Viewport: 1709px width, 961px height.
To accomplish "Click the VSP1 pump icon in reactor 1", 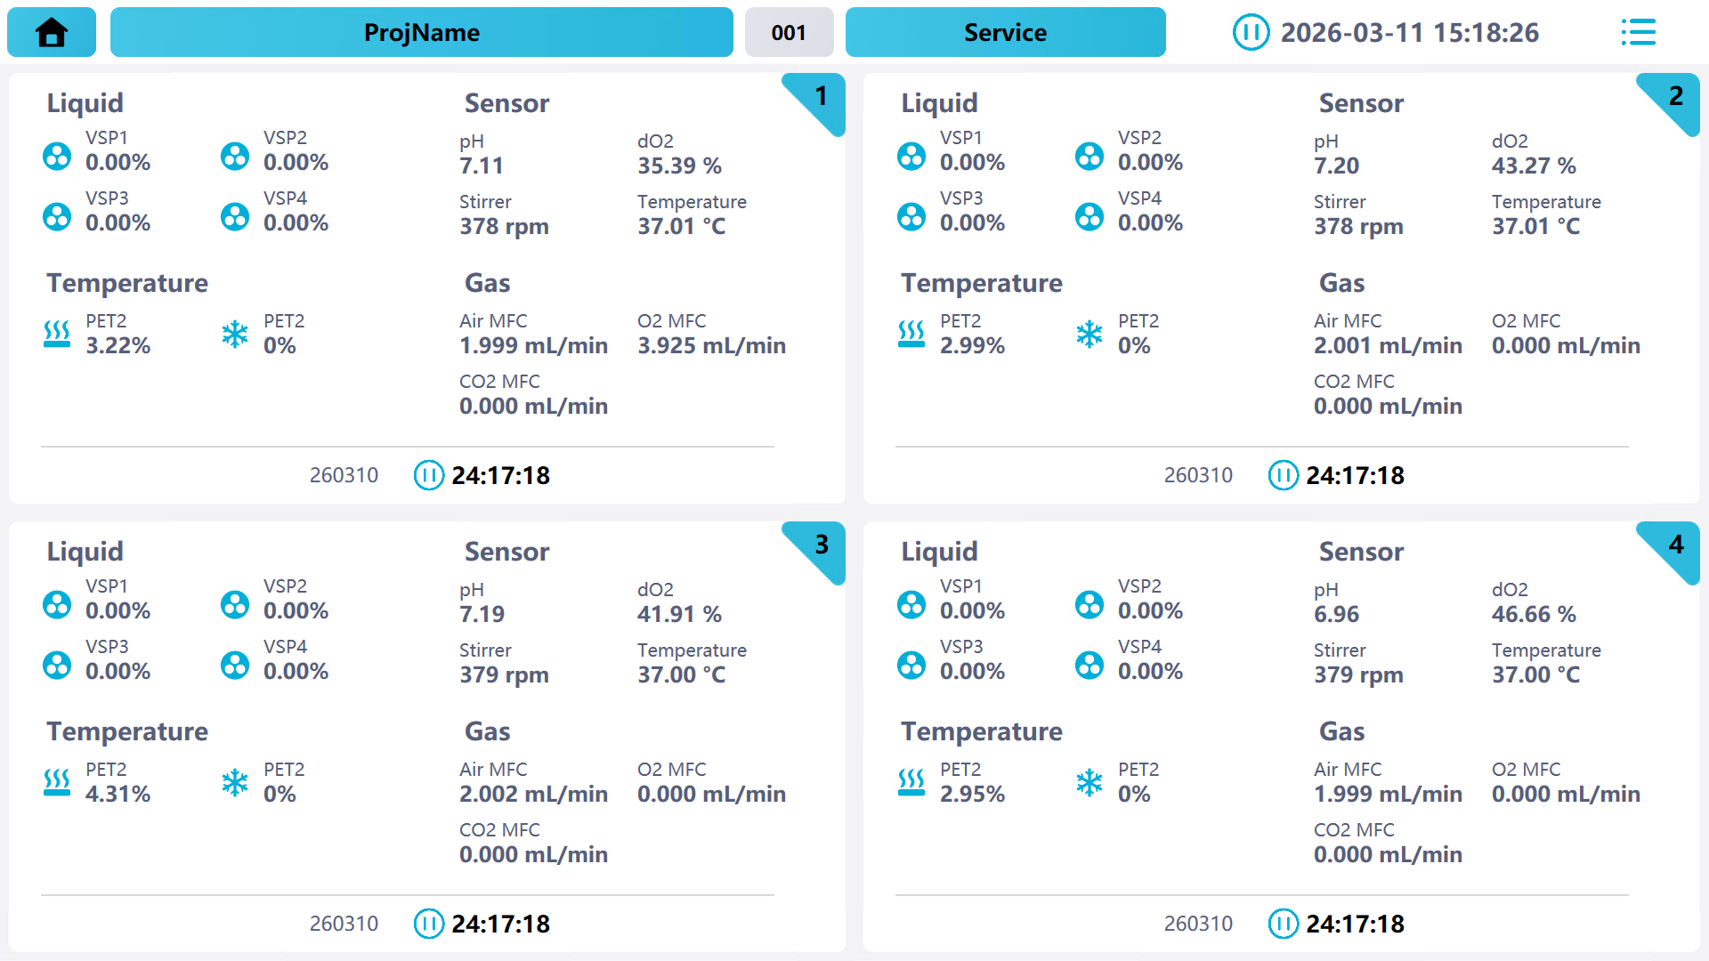I will pyautogui.click(x=57, y=156).
